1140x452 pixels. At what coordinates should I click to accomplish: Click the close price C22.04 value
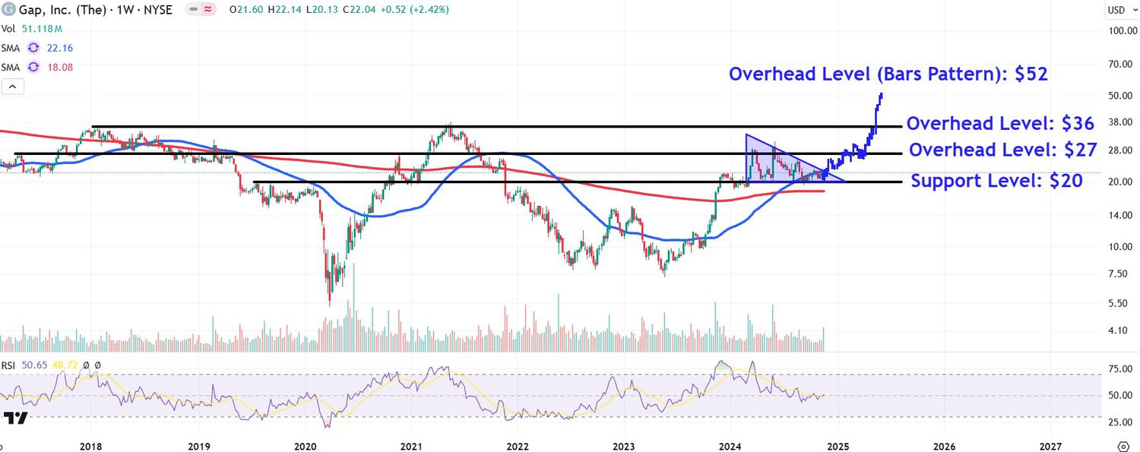(x=359, y=10)
